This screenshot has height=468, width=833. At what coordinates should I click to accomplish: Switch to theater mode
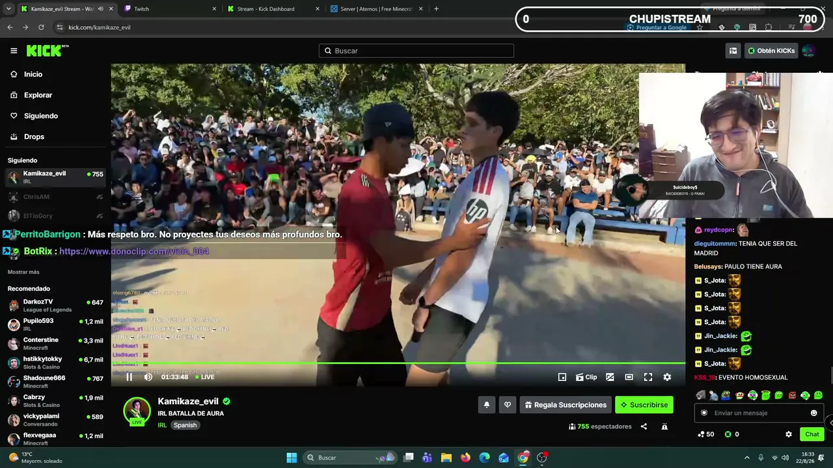point(629,377)
